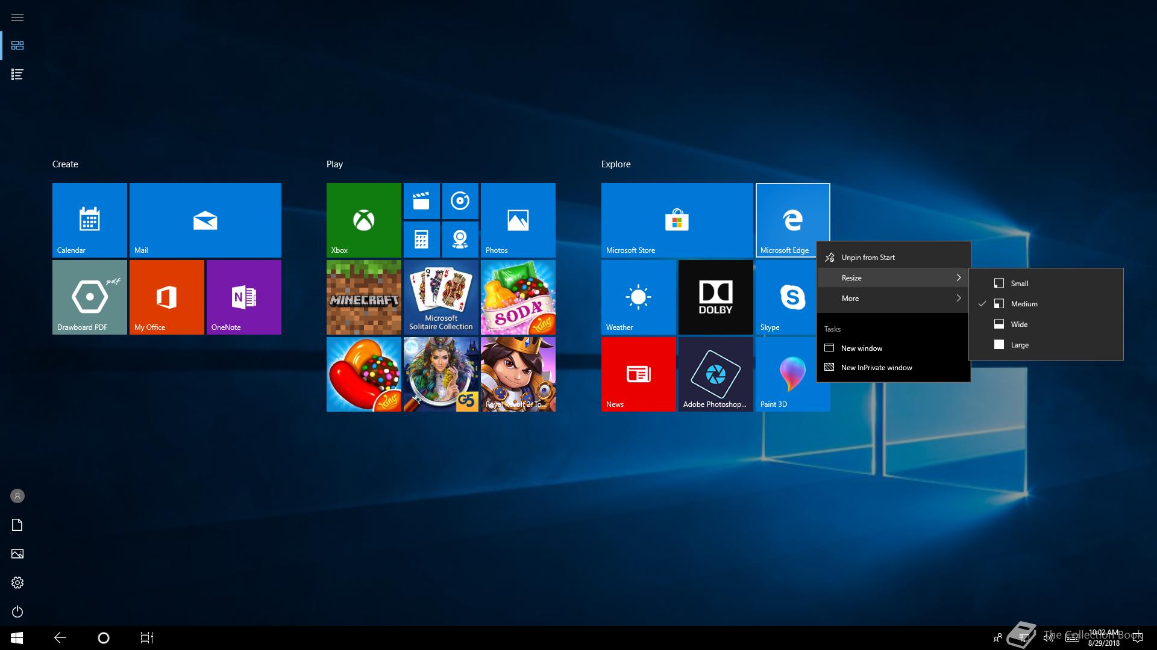Open Task View on taskbar
Screen dimensions: 1157x650
147,638
